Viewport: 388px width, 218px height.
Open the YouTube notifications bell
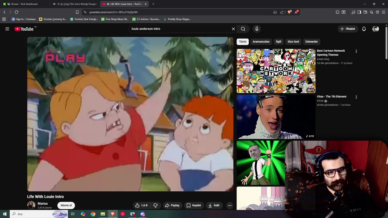coord(364,29)
